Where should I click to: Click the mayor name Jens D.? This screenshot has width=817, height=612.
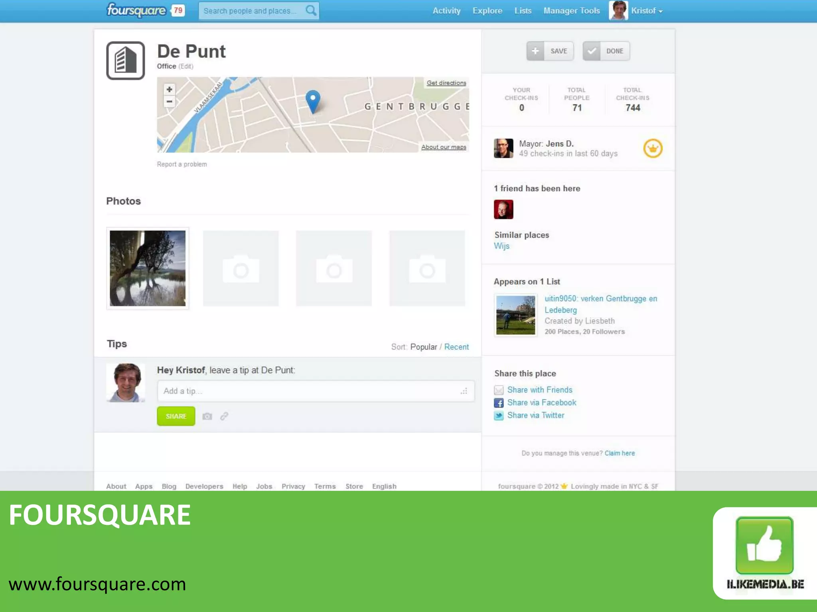point(559,144)
